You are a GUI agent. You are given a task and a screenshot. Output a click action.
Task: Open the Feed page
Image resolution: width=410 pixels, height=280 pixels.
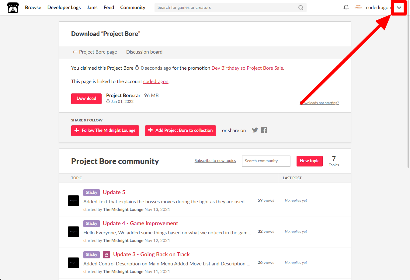coord(109,8)
